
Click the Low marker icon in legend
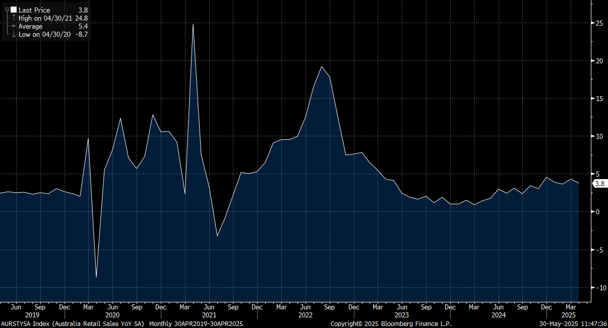tap(14, 34)
